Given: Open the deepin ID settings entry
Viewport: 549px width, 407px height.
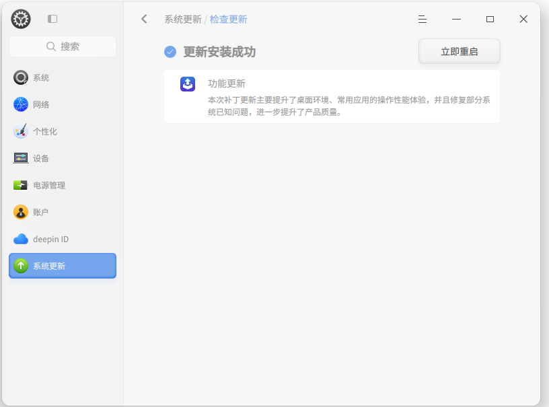Looking at the screenshot, I should point(63,239).
